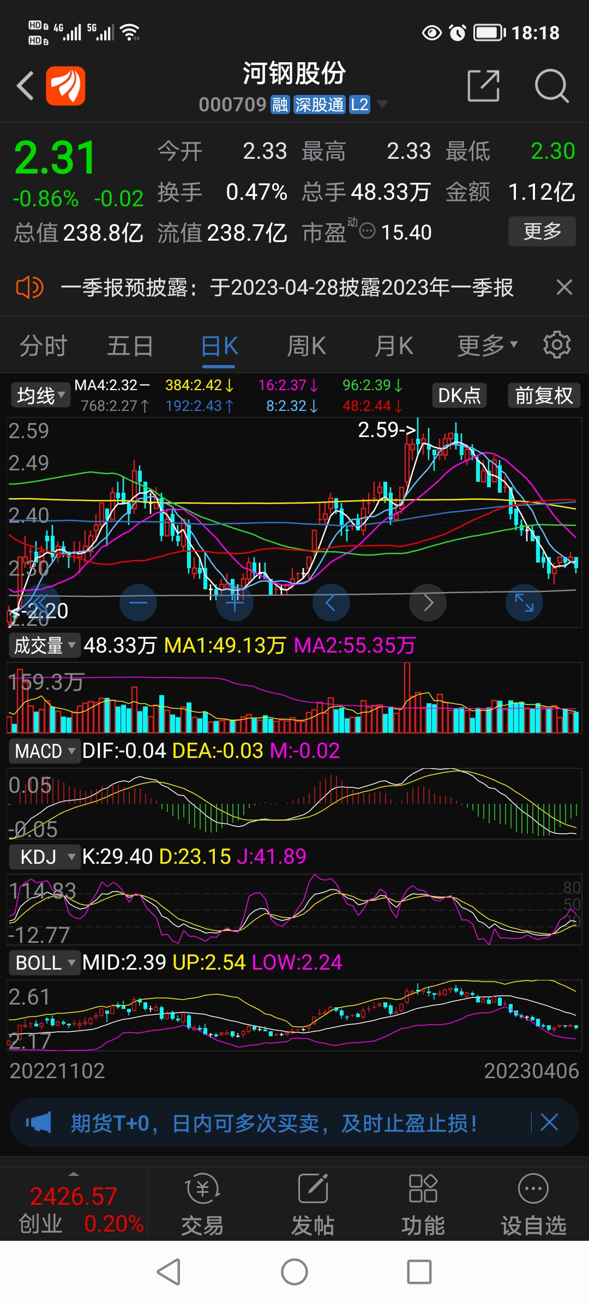
Task: Expand the 更多 period dropdown tab
Action: click(x=487, y=345)
